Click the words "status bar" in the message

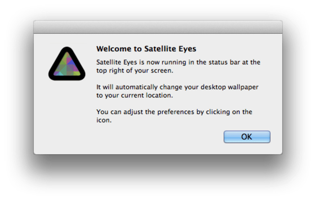click(x=223, y=62)
